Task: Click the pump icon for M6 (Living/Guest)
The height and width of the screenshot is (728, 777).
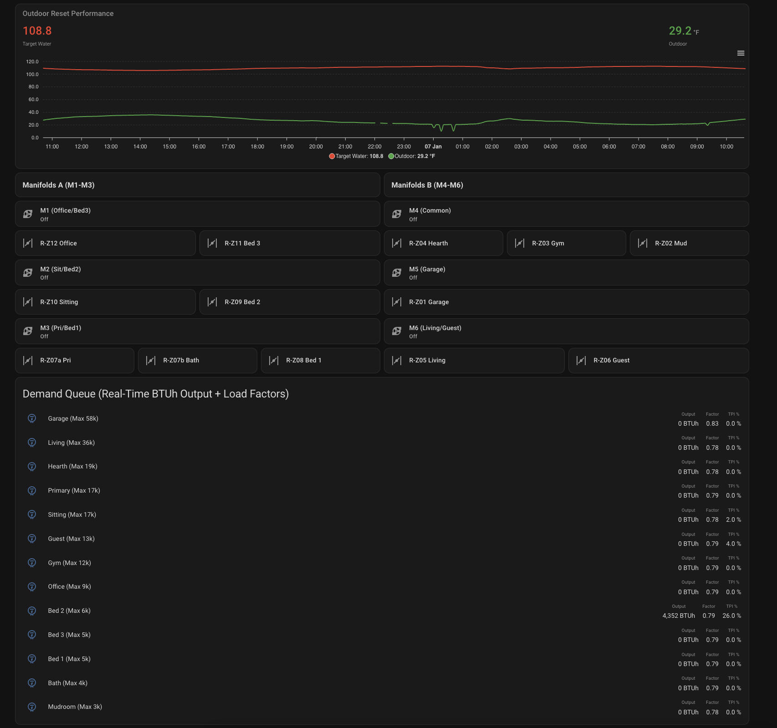Action: [397, 331]
